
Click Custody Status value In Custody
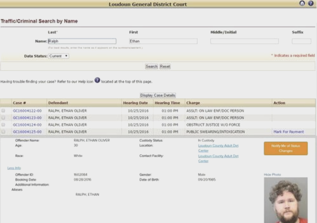click(206, 140)
